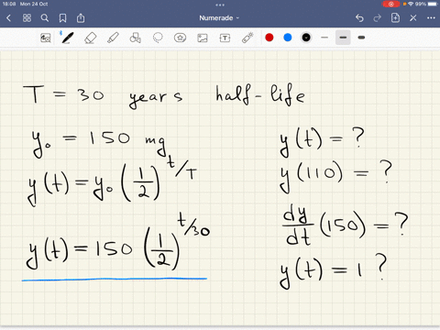Select the Lasso tool
This screenshot has height=330, width=440.
[x=158, y=38]
